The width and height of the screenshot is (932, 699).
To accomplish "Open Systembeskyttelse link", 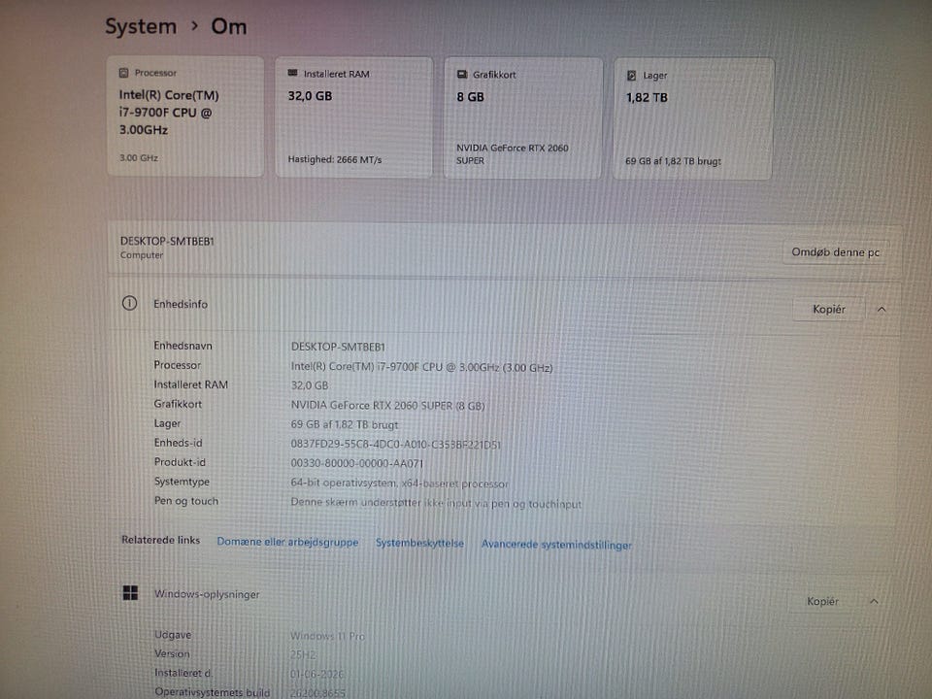I will pos(419,544).
